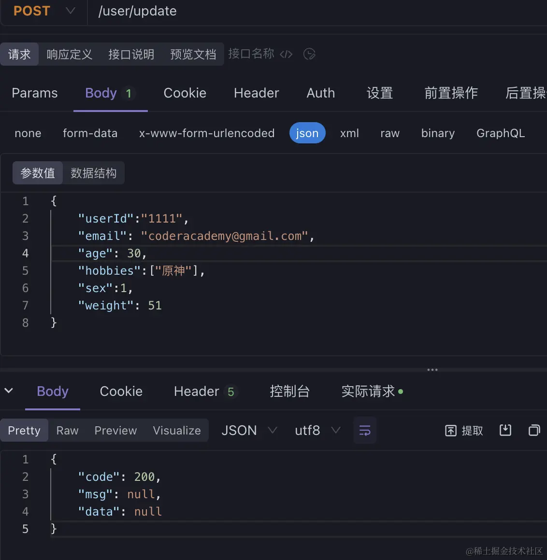547x560 pixels.
Task: Select the Raw response view
Action: (x=67, y=430)
